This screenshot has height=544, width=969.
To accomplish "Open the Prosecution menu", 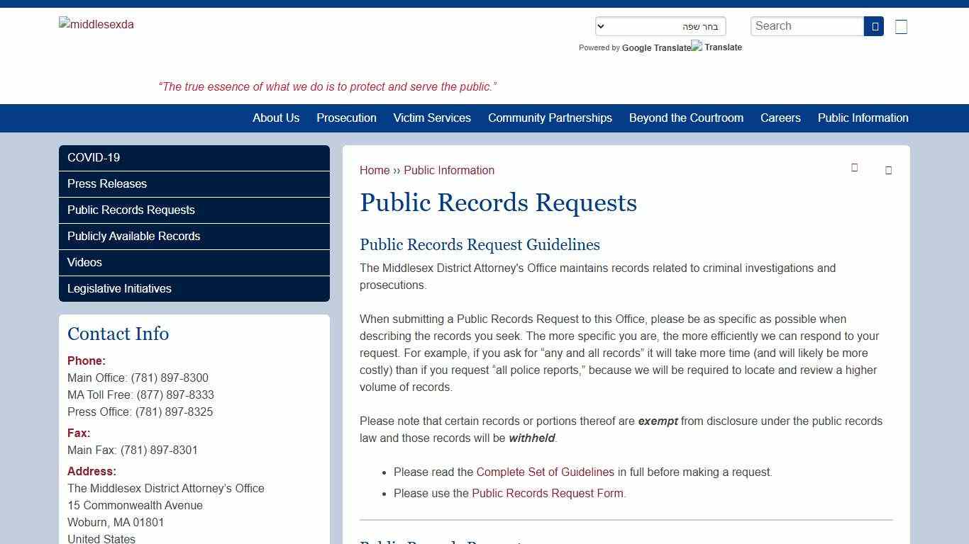I will click(346, 118).
